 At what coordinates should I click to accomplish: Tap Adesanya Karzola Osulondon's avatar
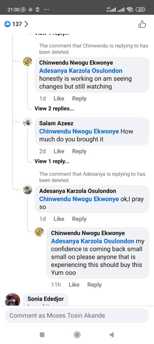click(x=28, y=190)
